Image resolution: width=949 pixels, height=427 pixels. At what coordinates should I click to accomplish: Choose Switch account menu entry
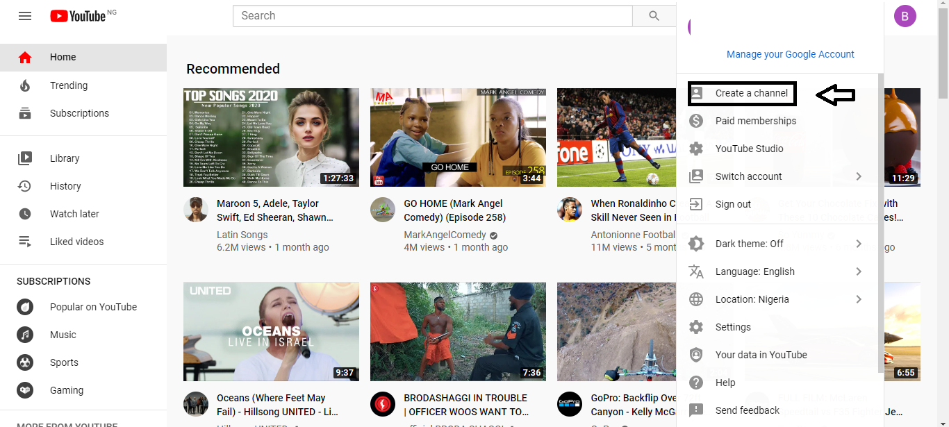(x=777, y=176)
